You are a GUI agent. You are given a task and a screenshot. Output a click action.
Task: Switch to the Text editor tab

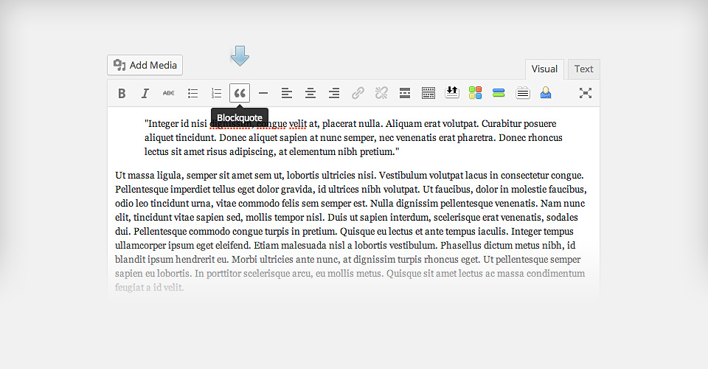tap(584, 69)
